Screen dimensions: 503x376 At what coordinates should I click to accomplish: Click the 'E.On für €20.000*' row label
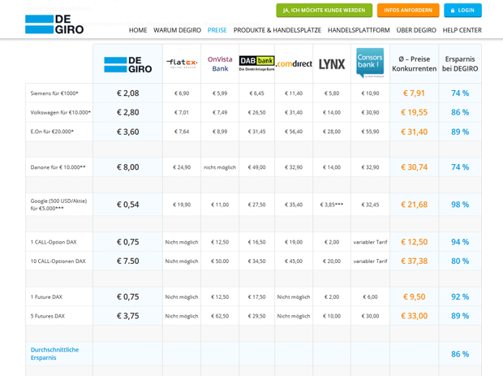click(52, 132)
